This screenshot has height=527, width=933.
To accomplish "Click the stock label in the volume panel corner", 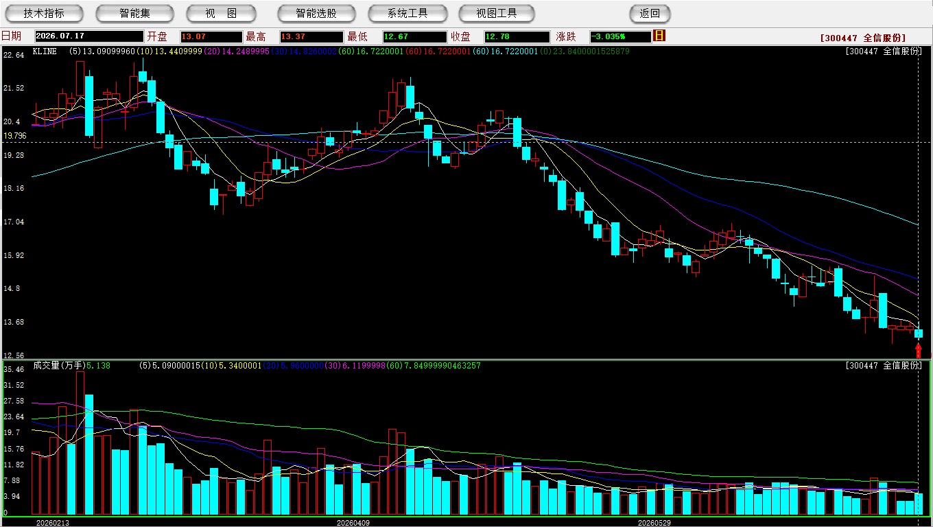I will click(x=884, y=366).
